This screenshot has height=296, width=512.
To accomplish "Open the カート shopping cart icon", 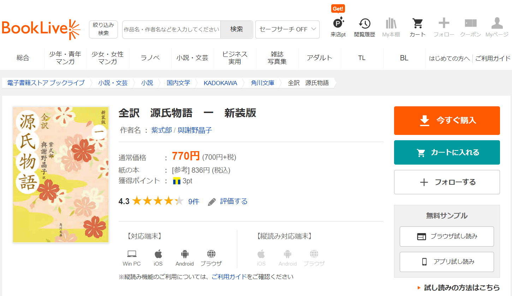I will (417, 27).
